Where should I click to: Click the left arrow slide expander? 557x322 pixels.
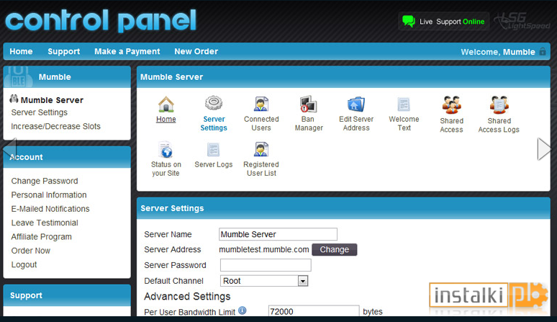[x=9, y=149]
